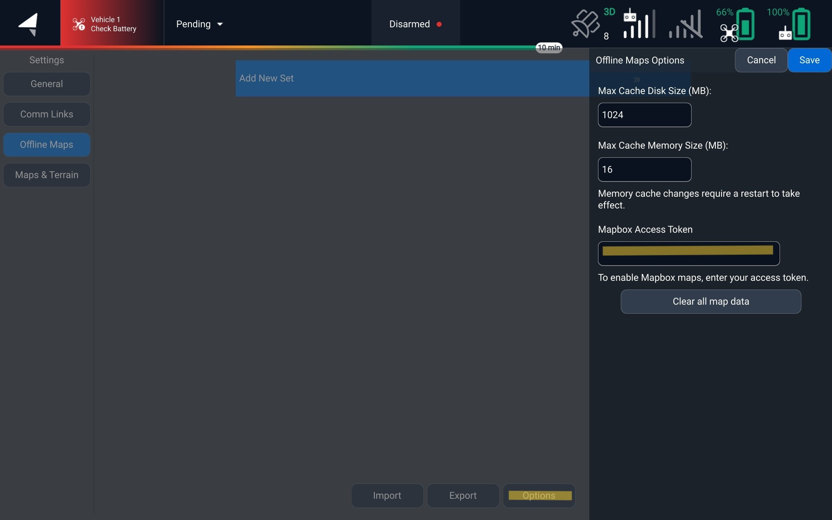Click the paper plane Fly view icon

(29, 24)
